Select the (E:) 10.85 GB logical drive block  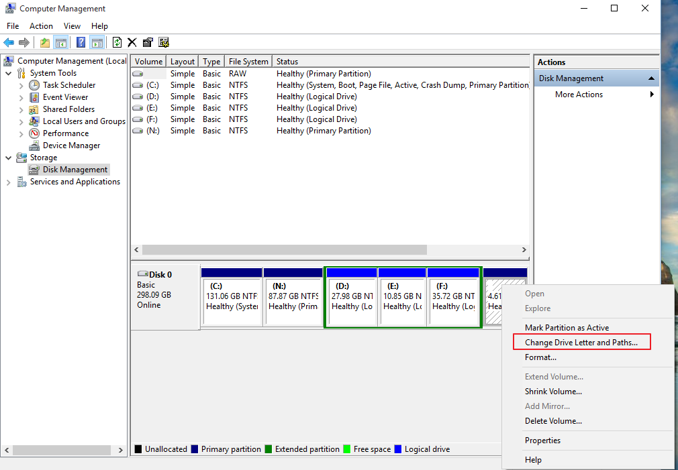tap(402, 297)
